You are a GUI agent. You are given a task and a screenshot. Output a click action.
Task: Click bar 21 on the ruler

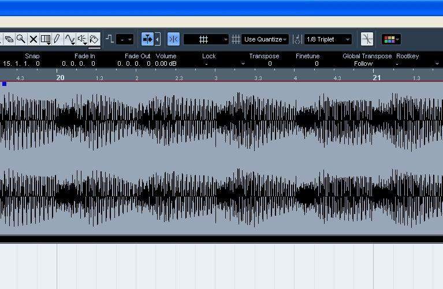point(377,77)
